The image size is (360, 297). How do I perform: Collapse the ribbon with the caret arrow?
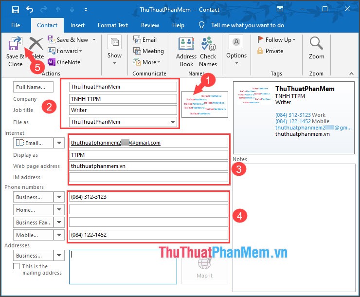[351, 74]
